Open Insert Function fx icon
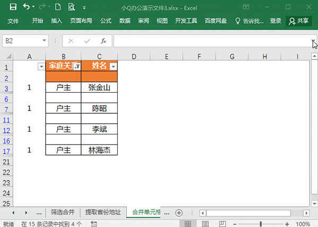Image resolution: width=318 pixels, height=227 pixels. click(103, 41)
